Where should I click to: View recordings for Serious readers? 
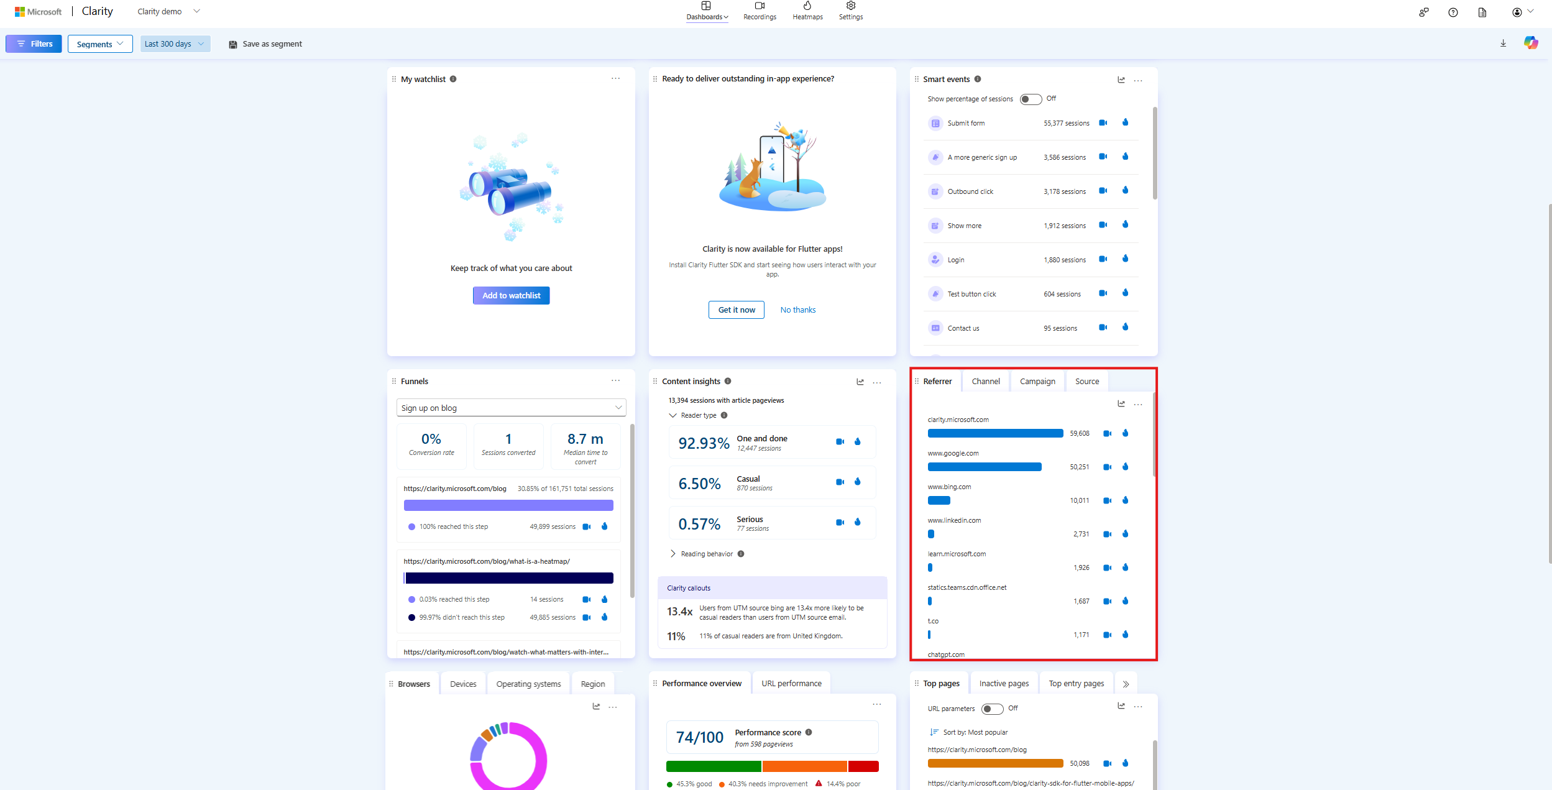(840, 523)
